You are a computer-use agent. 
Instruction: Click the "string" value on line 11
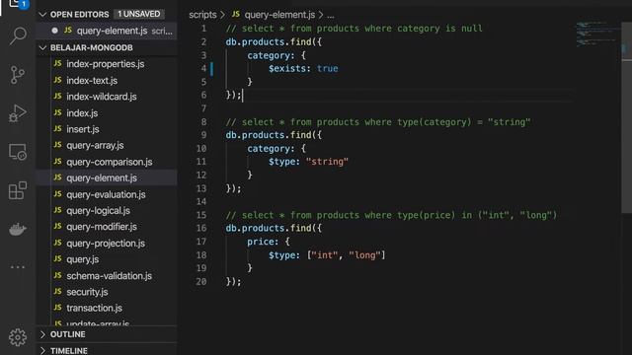[x=327, y=162]
